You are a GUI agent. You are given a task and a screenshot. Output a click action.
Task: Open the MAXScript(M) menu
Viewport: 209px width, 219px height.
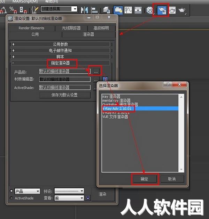pyautogui.click(x=25, y=1)
